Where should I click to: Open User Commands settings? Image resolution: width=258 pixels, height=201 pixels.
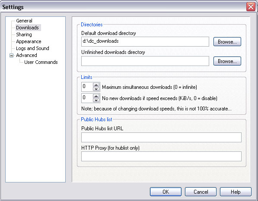point(41,62)
